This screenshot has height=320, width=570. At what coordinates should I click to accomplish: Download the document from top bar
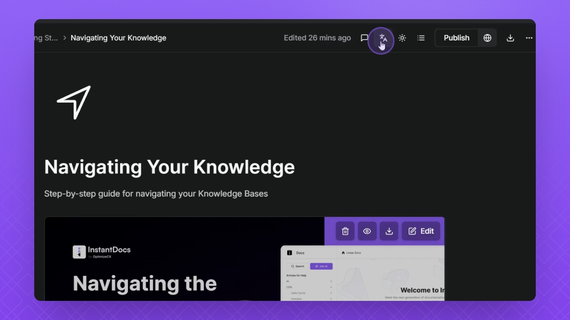pos(510,38)
